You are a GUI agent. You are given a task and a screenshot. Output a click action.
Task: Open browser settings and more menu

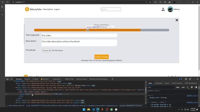(179, 2)
